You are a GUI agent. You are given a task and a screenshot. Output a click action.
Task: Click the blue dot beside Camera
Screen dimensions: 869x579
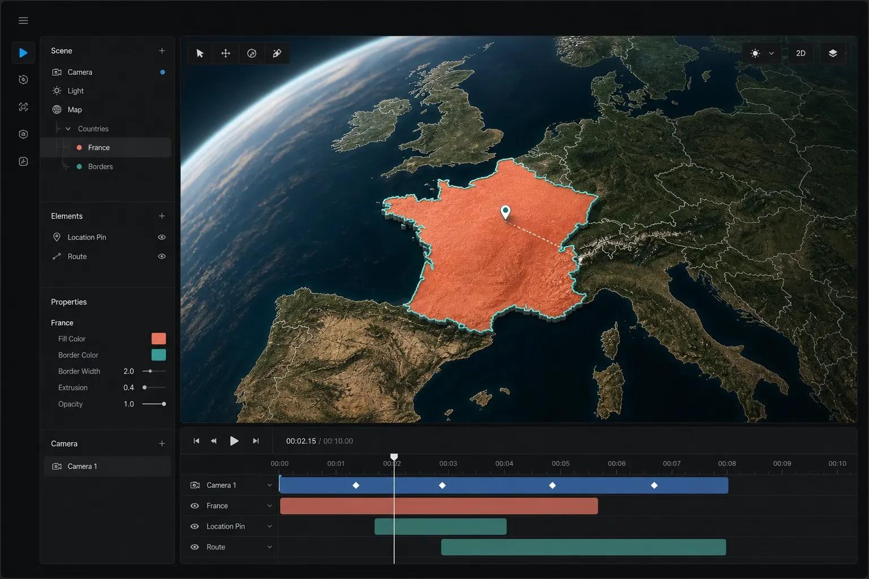[162, 72]
